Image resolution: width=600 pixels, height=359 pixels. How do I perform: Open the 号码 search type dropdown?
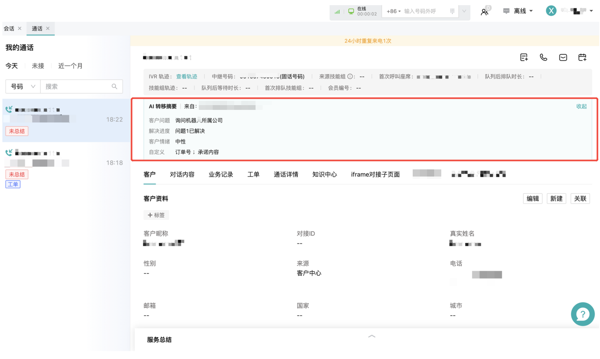click(x=23, y=86)
